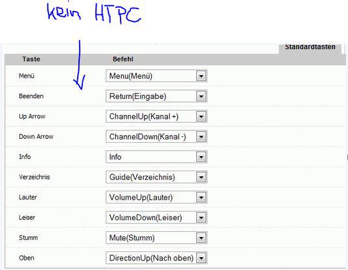Click the Taste column header
Viewport: 348px width, 270px height.
(x=31, y=59)
